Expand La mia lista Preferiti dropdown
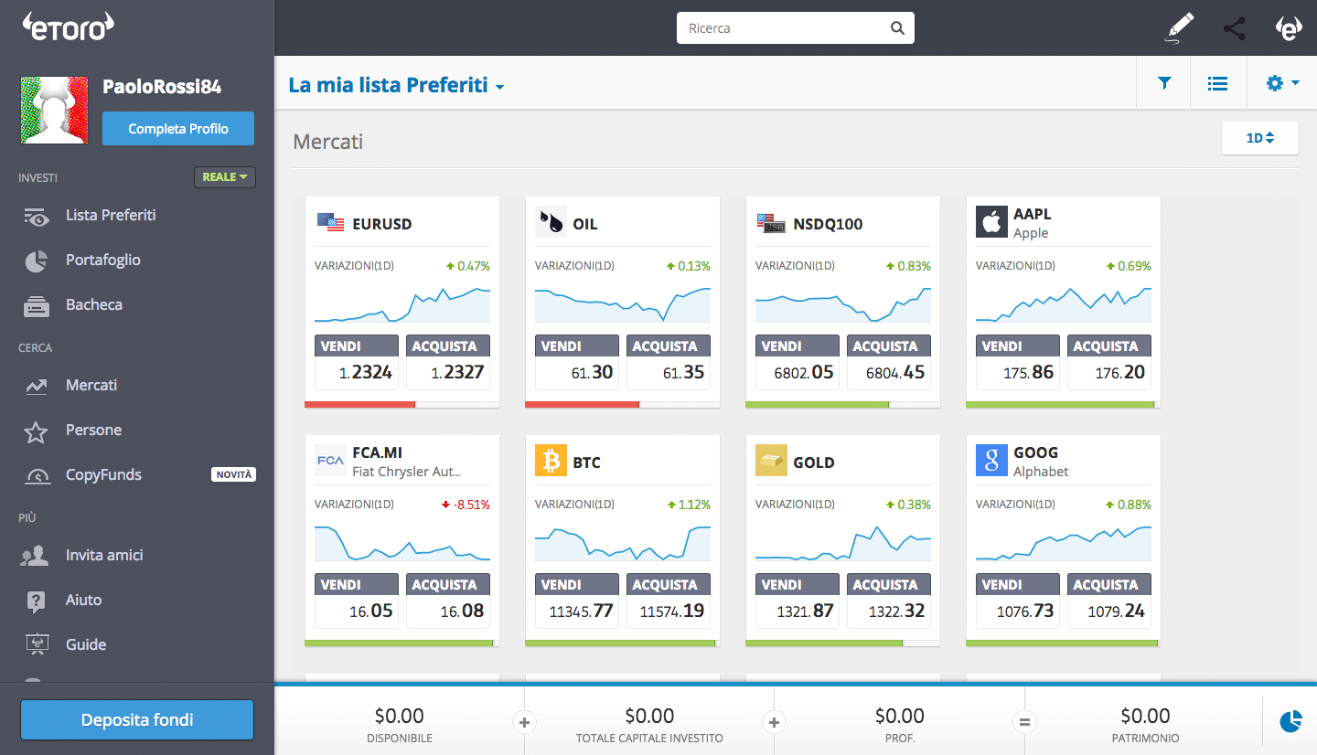The height and width of the screenshot is (755, 1317). [396, 86]
